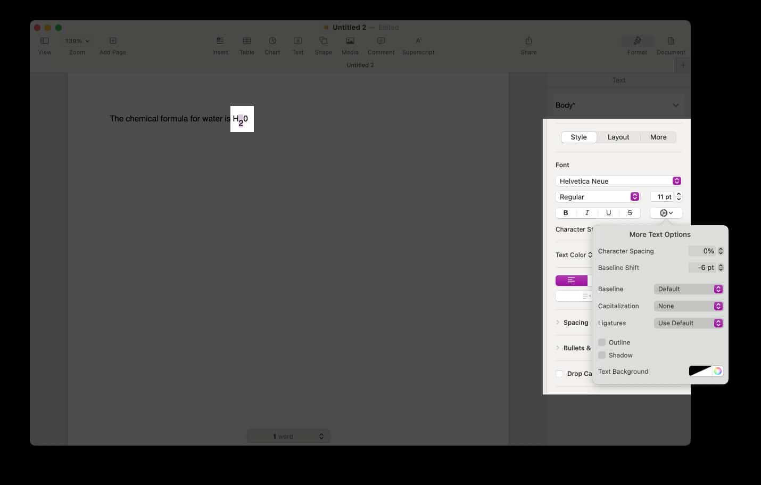Select left text alignment button

572,281
